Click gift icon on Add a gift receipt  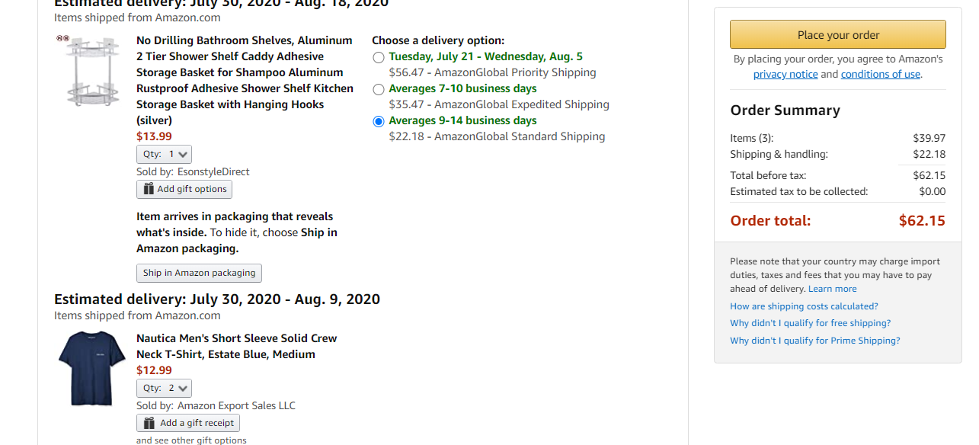149,423
